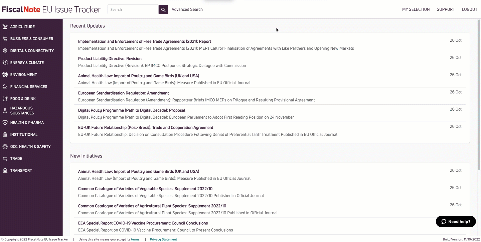Click the Energy & Climate icon
The width and height of the screenshot is (481, 242).
pyautogui.click(x=5, y=63)
